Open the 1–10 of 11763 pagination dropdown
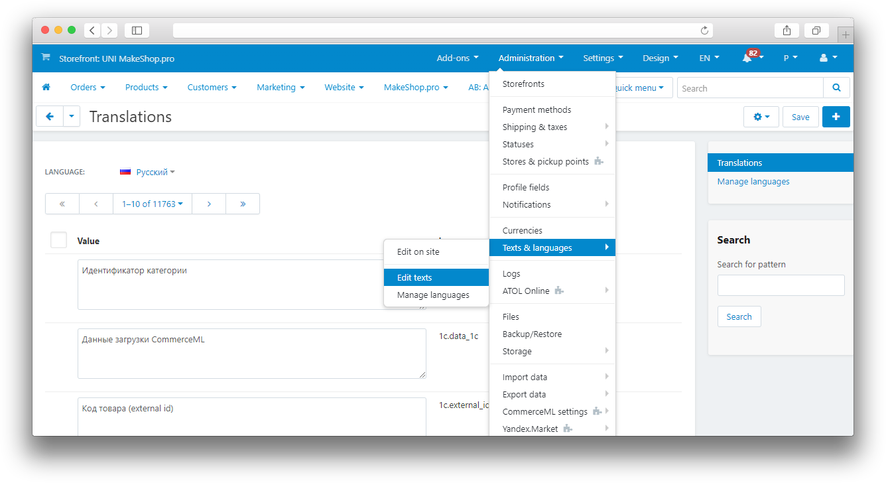 point(153,204)
